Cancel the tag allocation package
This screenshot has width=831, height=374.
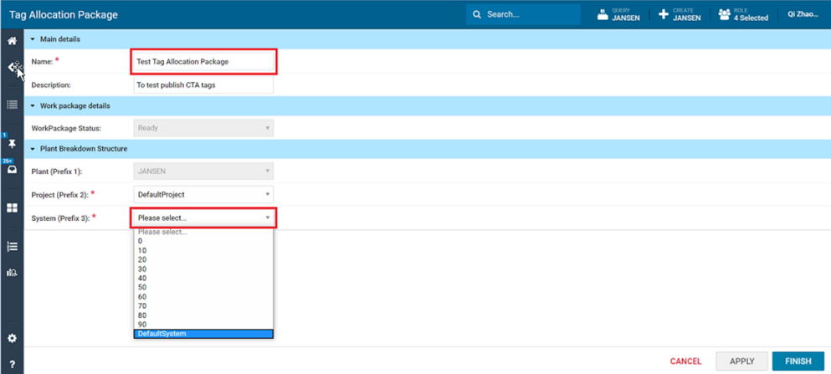pyautogui.click(x=685, y=361)
